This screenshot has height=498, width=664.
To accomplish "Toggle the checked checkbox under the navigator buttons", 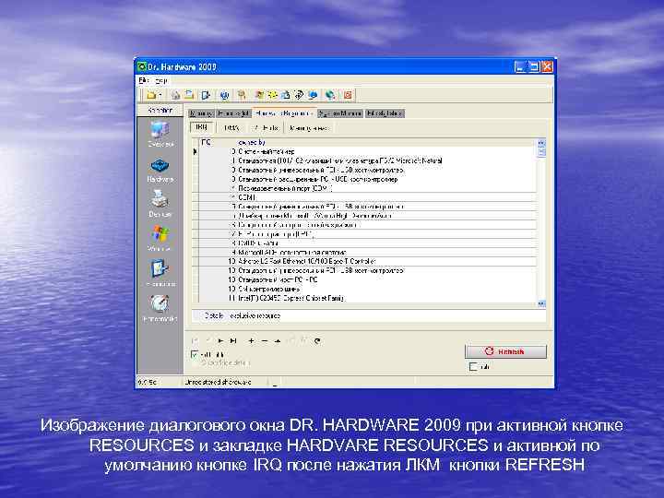I will 195,354.
